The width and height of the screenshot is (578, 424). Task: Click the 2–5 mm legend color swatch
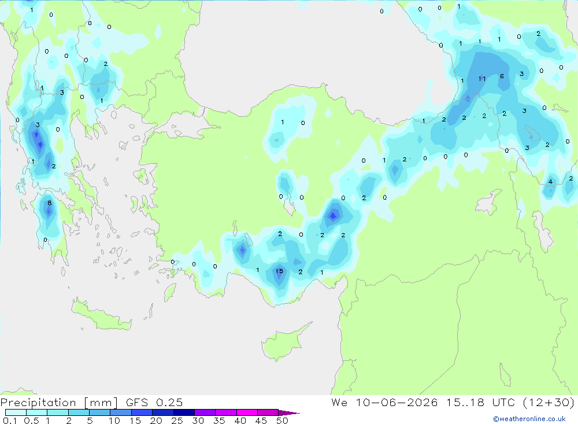[79, 412]
